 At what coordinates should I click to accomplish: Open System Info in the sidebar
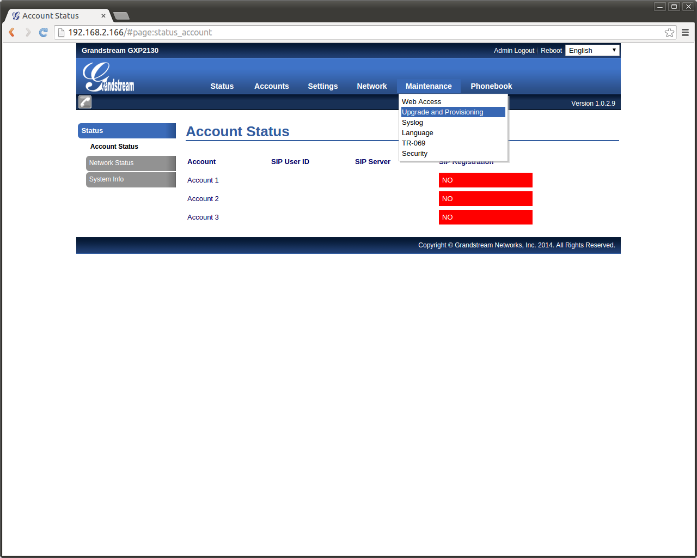(131, 179)
